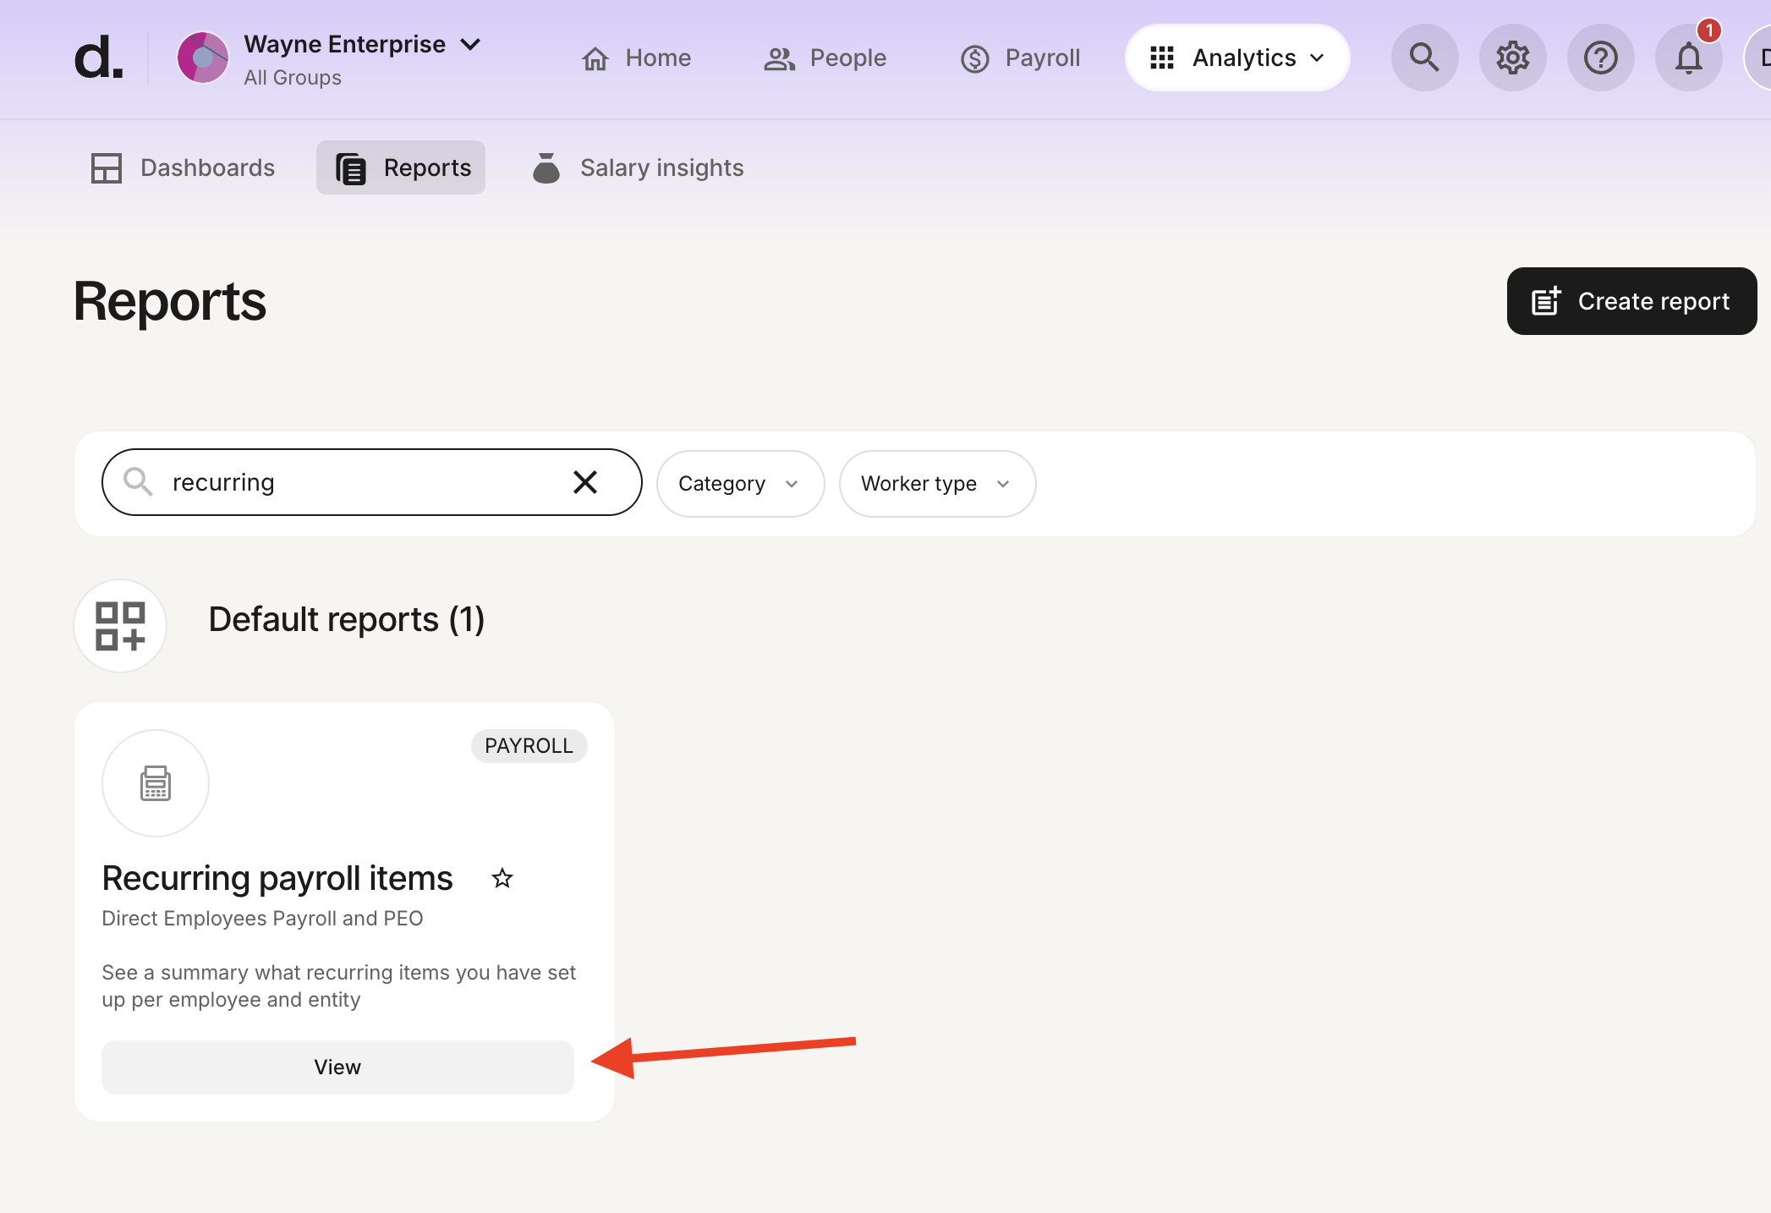Screen dimensions: 1771x1213
Task: Focus the report search field containing 'recurring'
Action: tap(371, 482)
